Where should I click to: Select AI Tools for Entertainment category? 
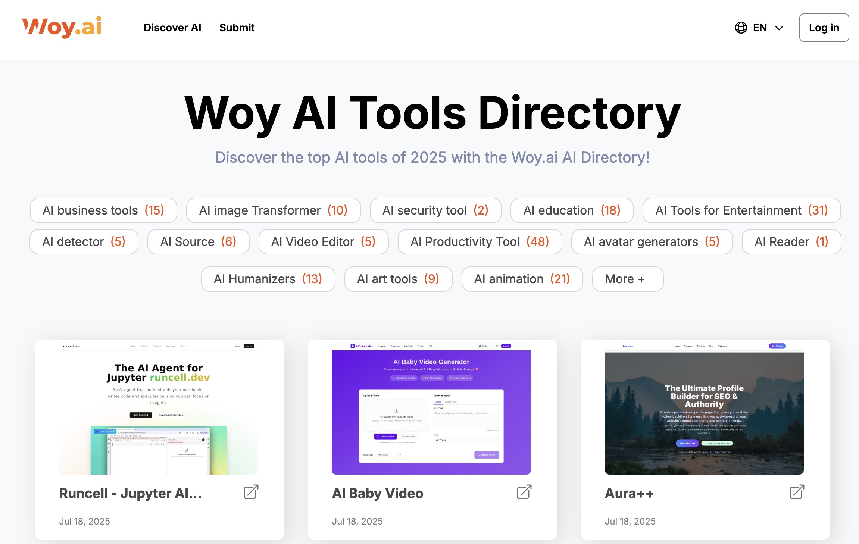pos(741,210)
